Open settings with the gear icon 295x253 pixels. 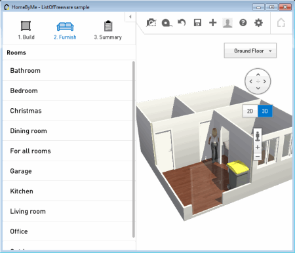258,22
